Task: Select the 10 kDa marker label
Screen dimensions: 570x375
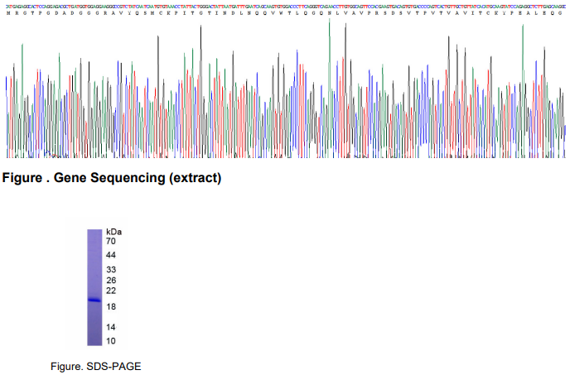Action: click(x=111, y=340)
